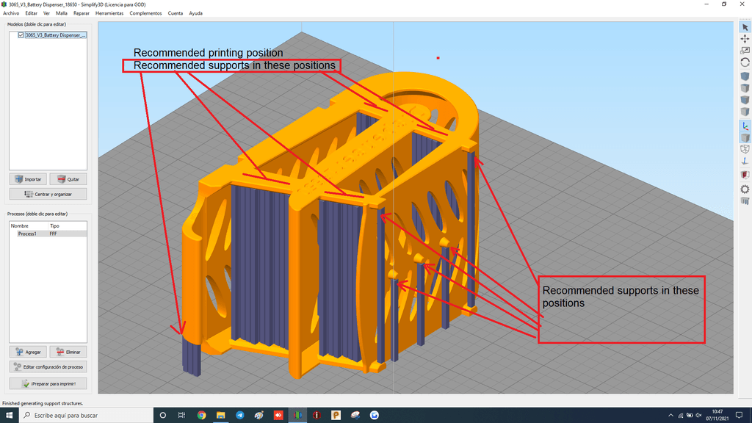Toggle the surface normals display icon

point(745,161)
